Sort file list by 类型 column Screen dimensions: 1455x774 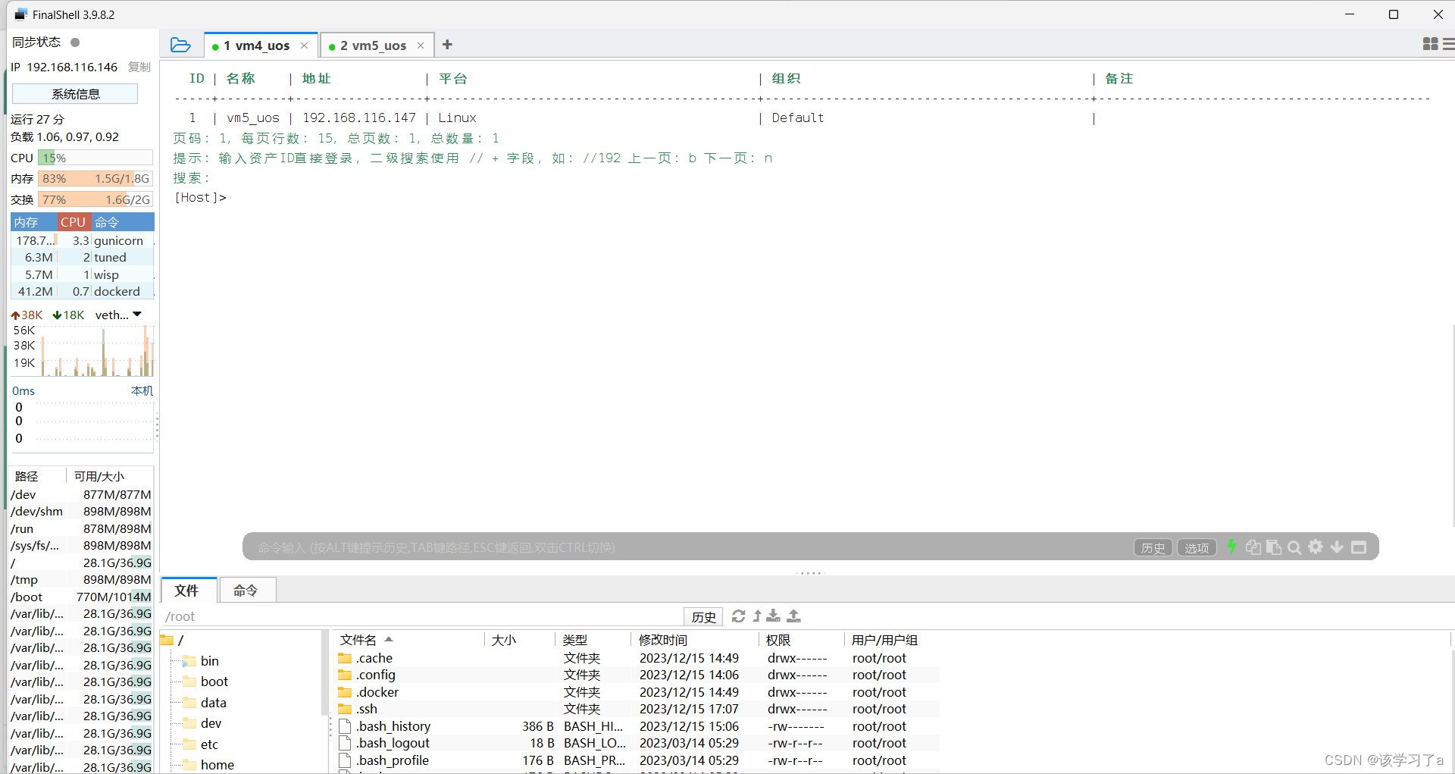tap(593, 640)
